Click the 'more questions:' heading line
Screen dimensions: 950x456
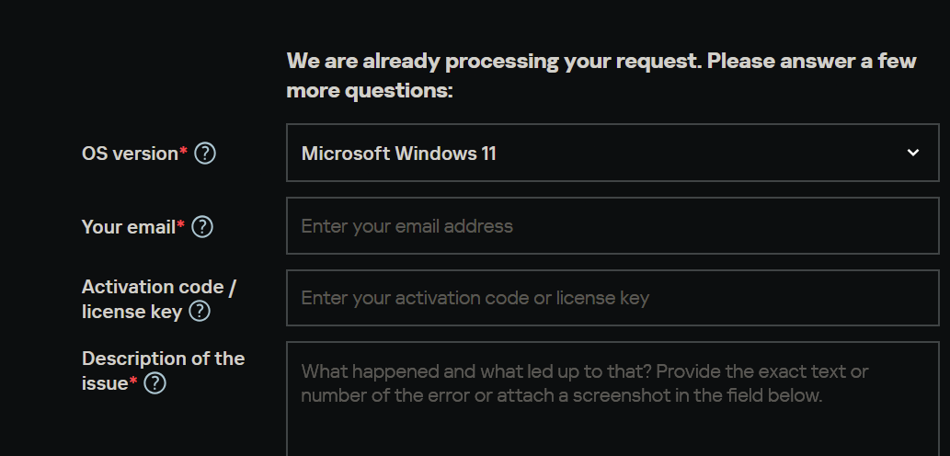(x=370, y=91)
